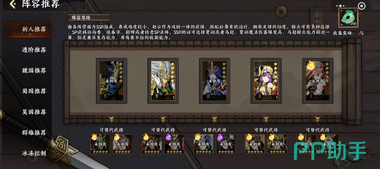Open the dark blue horned hero card
This screenshot has width=380, height=169.
point(214,81)
